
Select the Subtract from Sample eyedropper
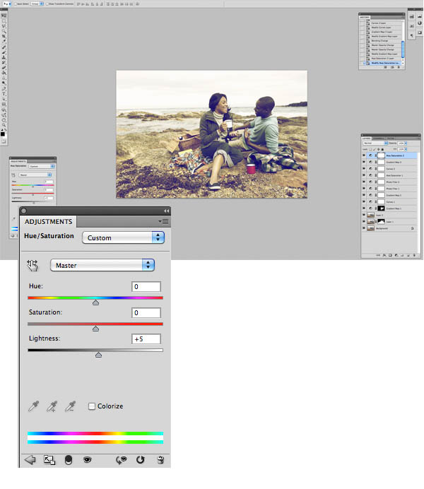coord(70,406)
